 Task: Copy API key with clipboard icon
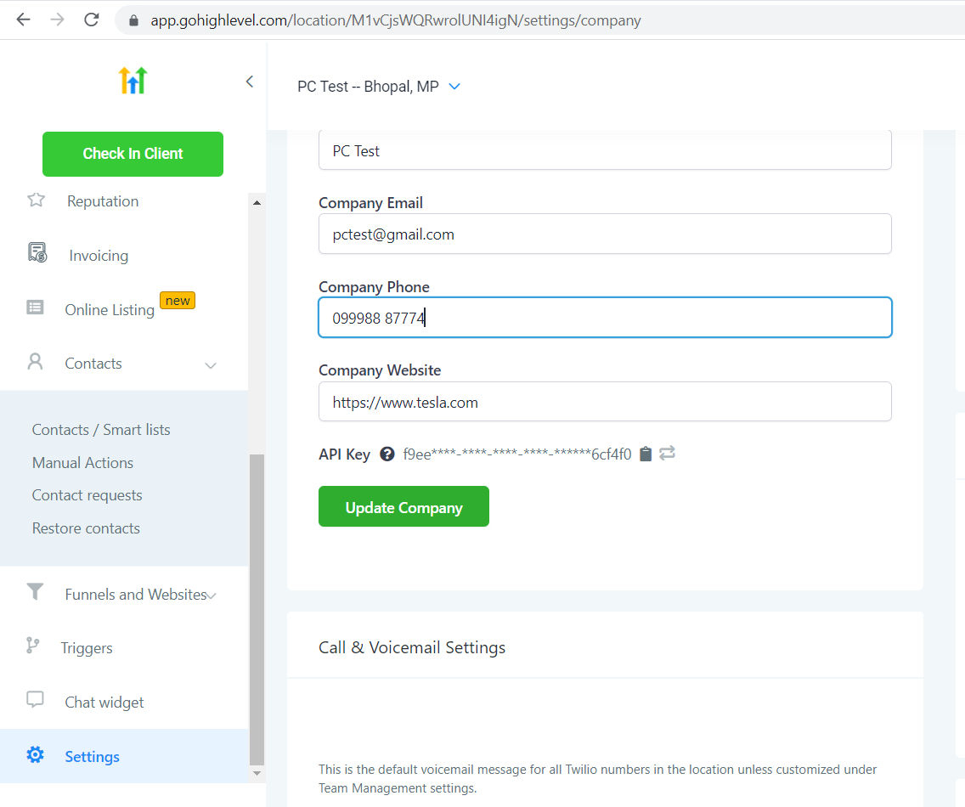(x=646, y=454)
